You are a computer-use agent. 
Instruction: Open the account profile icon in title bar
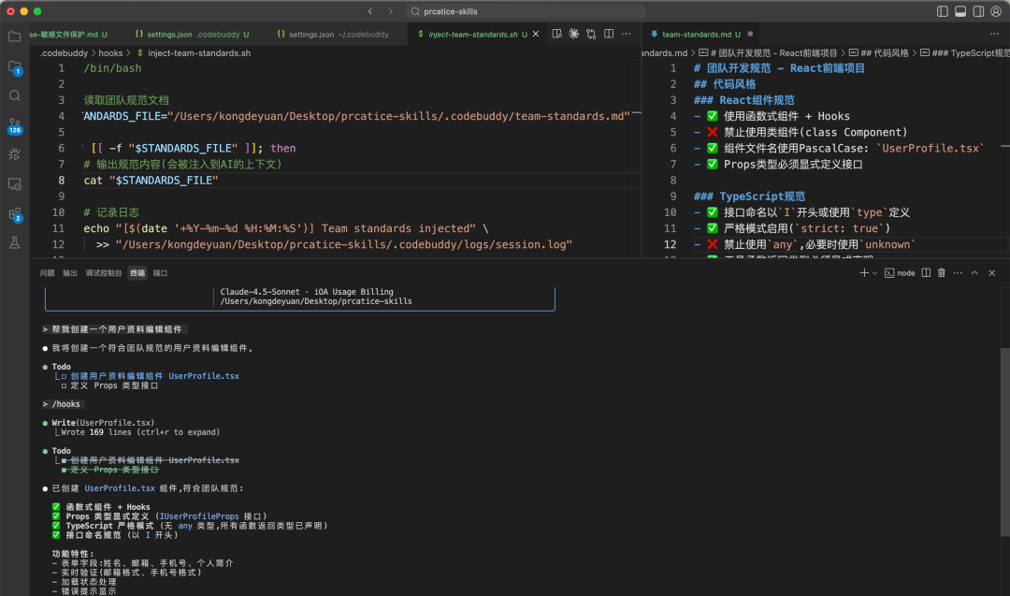(996, 11)
